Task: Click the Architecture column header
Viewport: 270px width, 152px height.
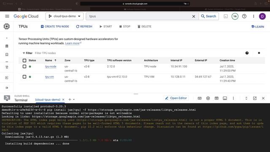Action: click(151, 60)
